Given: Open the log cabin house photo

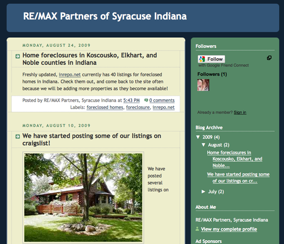Looking at the screenshot, I should coord(83,196).
